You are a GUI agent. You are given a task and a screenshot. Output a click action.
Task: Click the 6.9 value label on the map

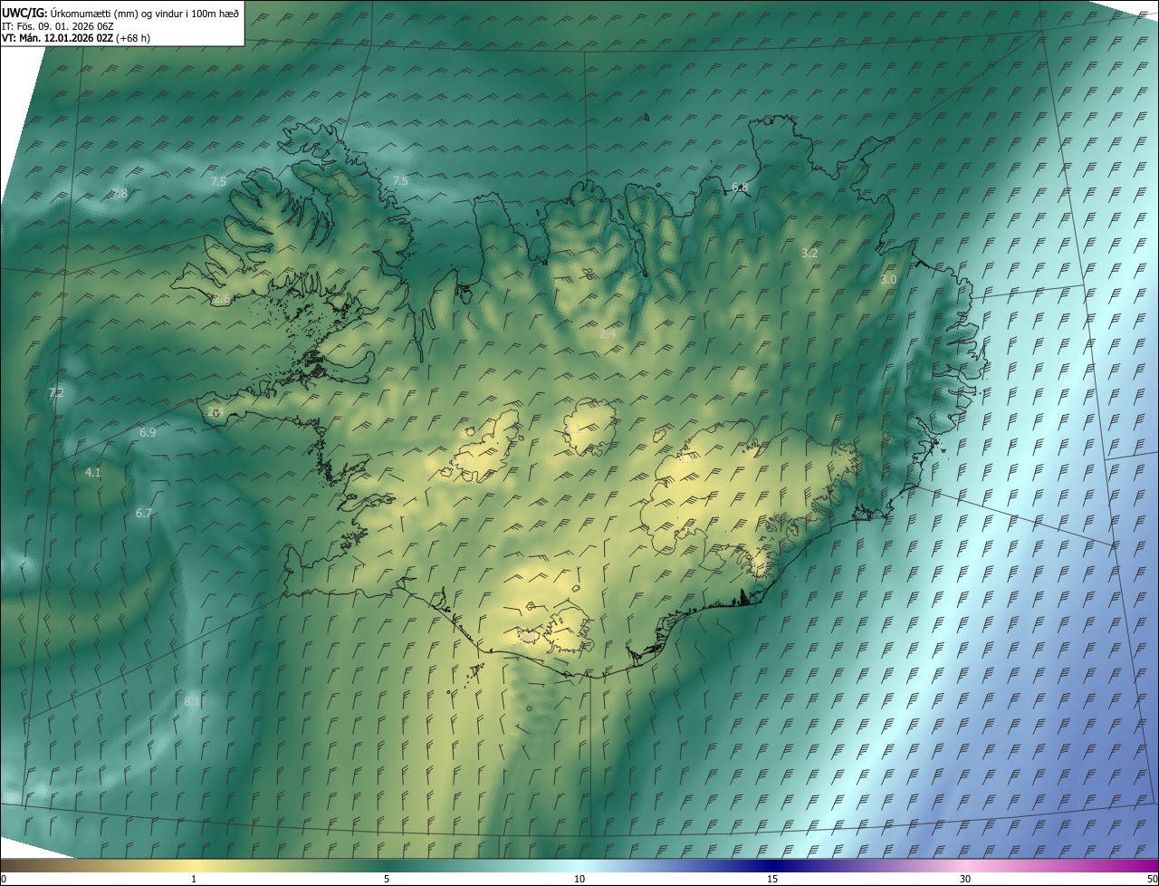pos(148,433)
